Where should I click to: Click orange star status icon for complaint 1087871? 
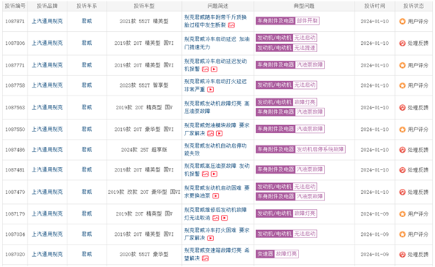point(402,21)
